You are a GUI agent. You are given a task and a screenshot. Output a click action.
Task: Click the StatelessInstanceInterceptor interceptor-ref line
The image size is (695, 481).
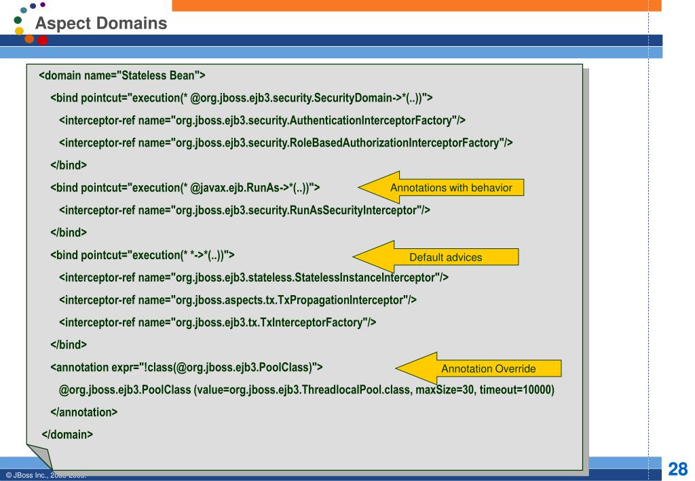coord(254,277)
